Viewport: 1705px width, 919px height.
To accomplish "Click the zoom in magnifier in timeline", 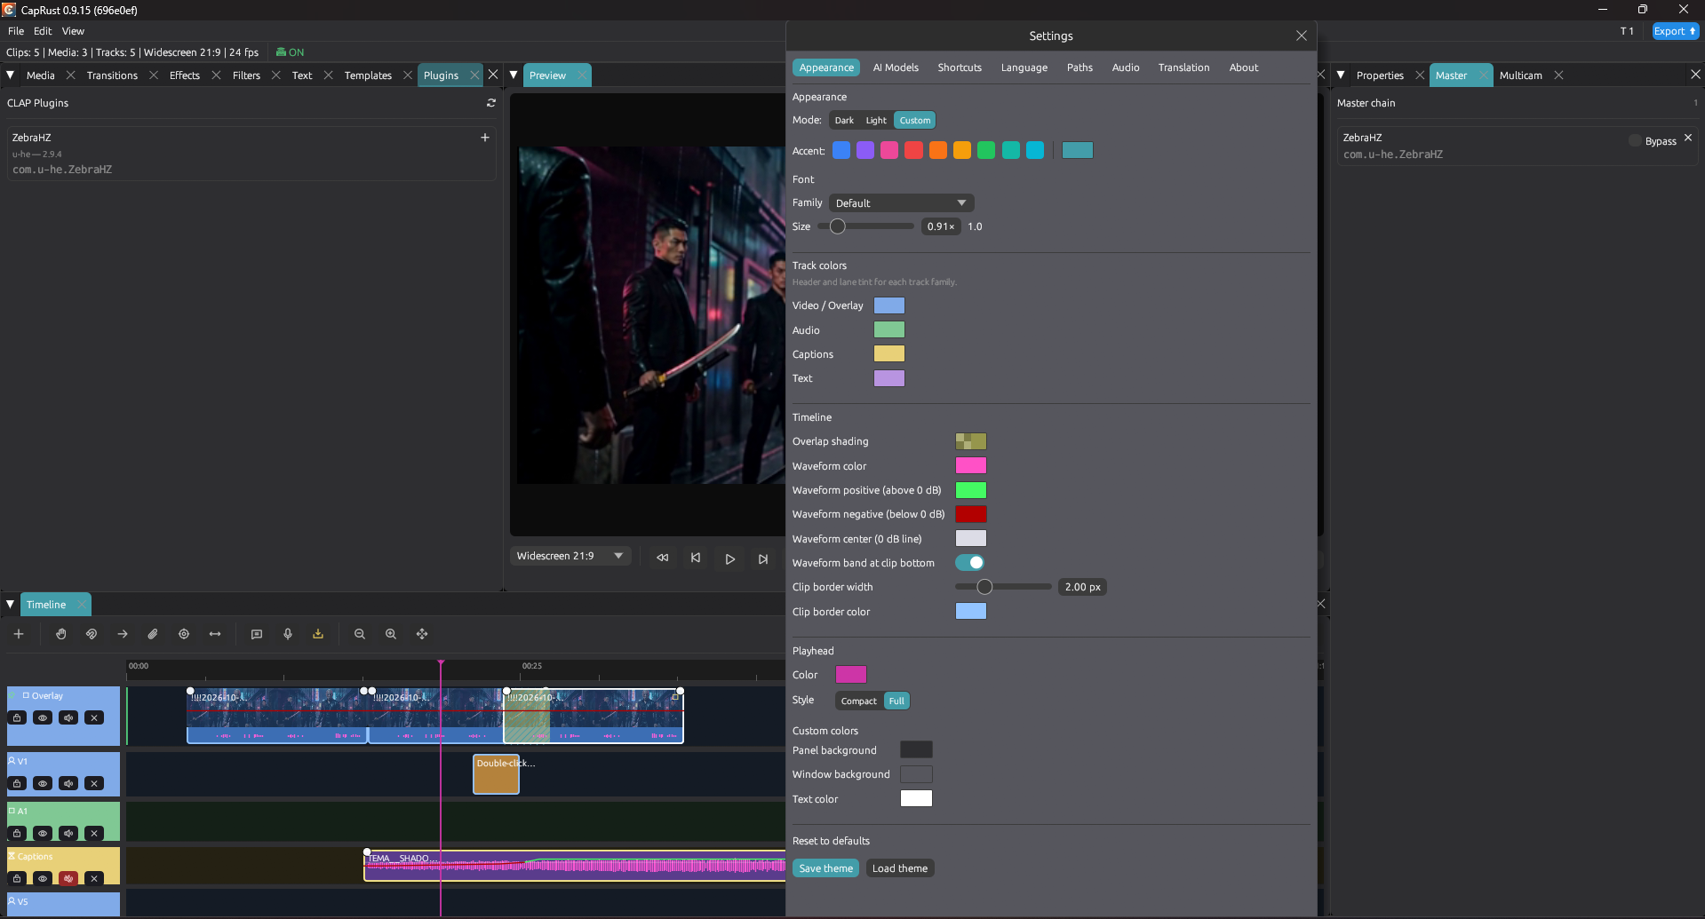I will pyautogui.click(x=391, y=634).
